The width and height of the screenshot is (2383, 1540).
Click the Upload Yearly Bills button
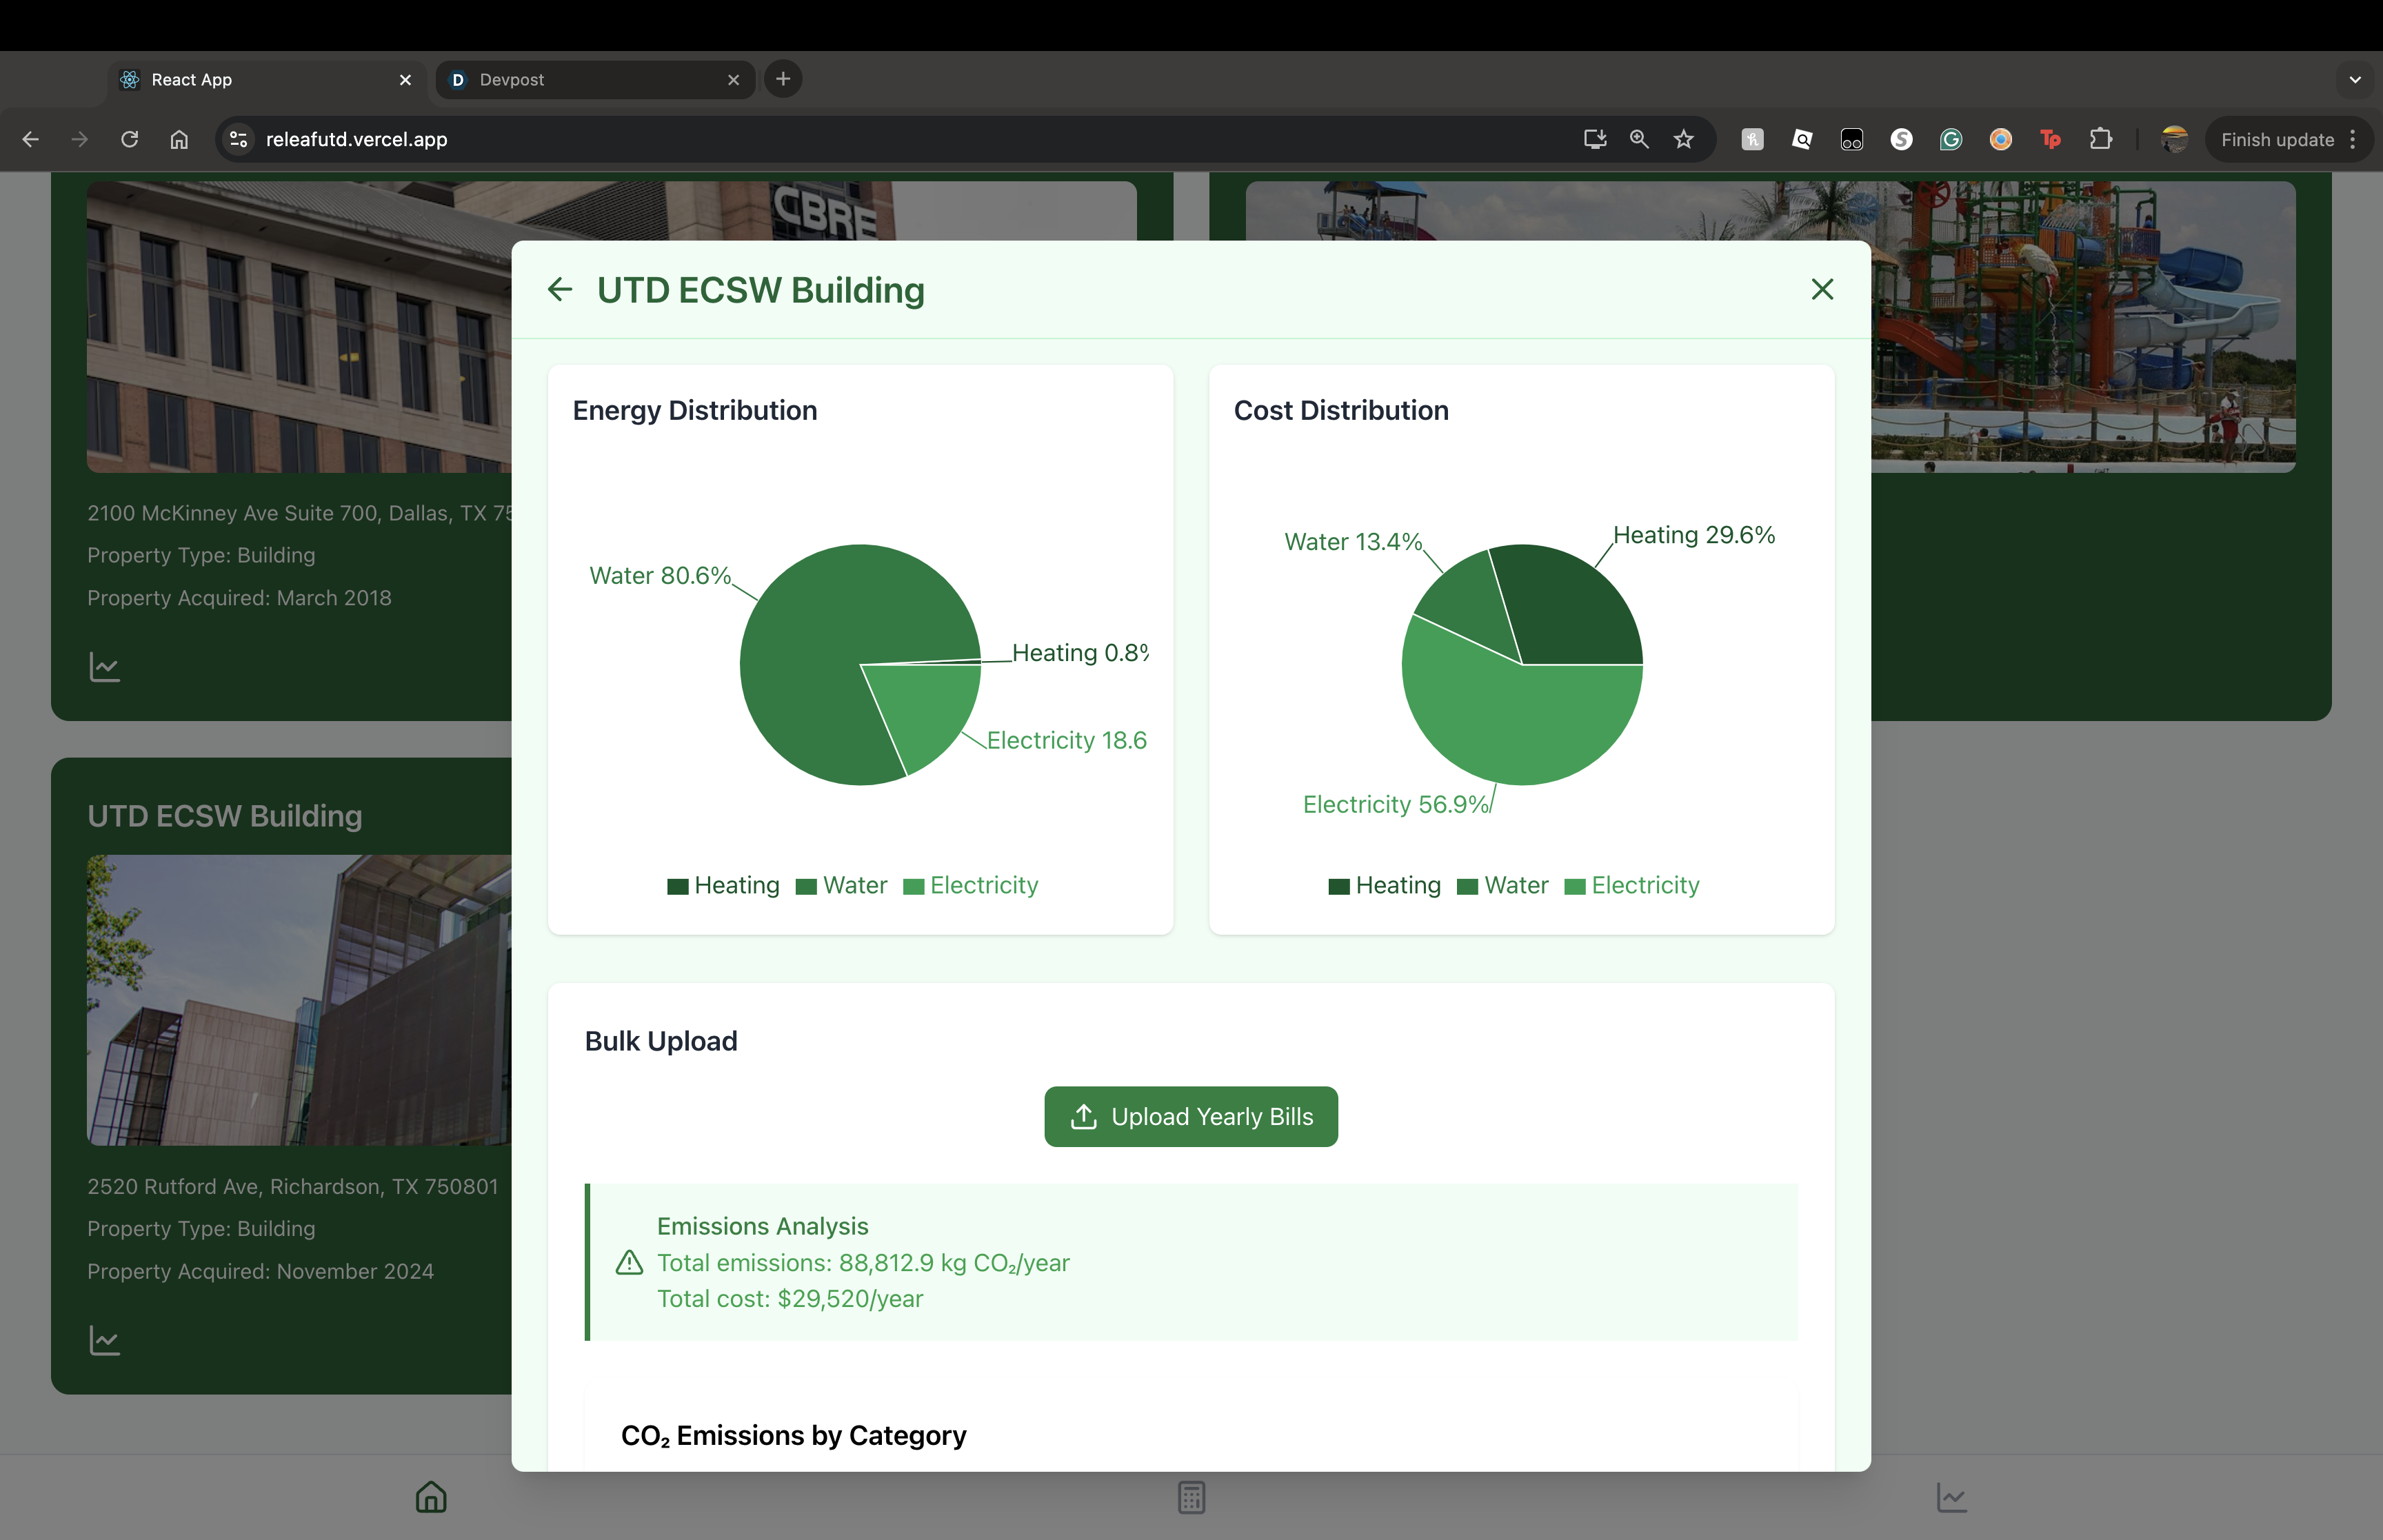click(1190, 1116)
